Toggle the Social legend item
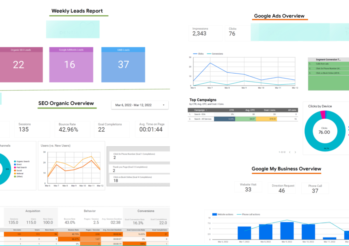Viewport: 349px width, 246px height. 18,170
